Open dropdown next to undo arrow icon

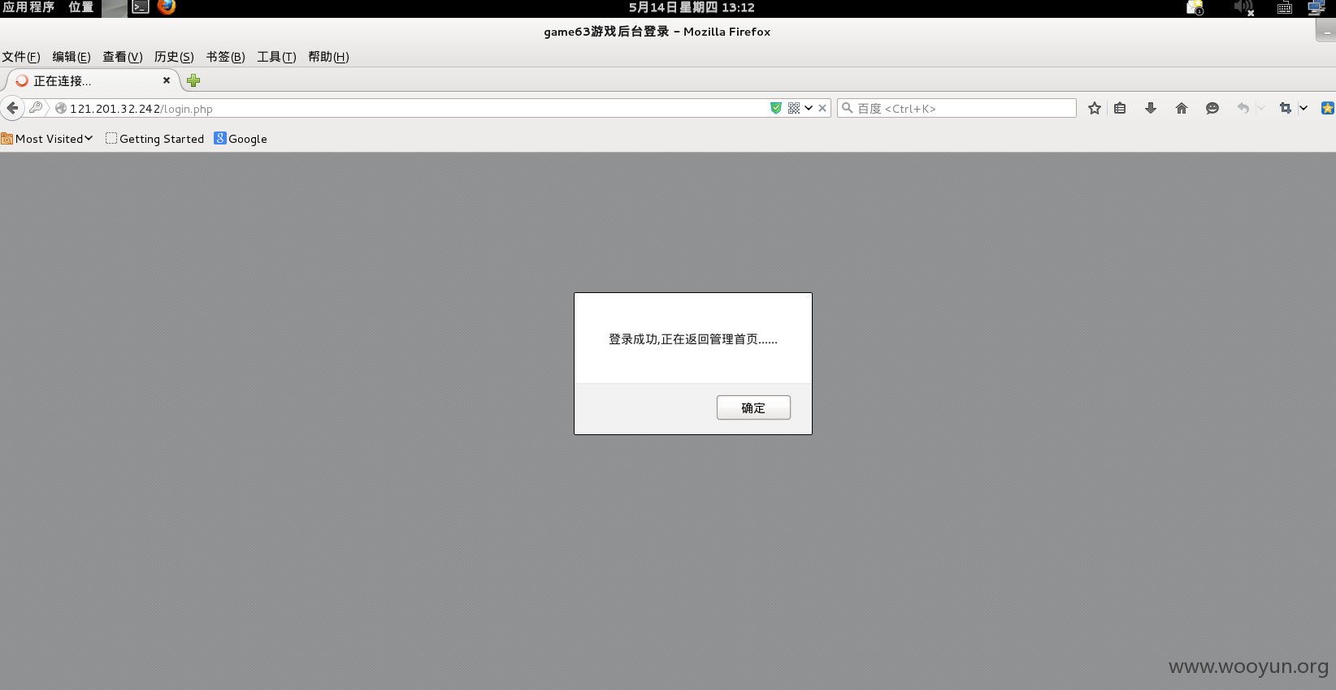(1261, 108)
